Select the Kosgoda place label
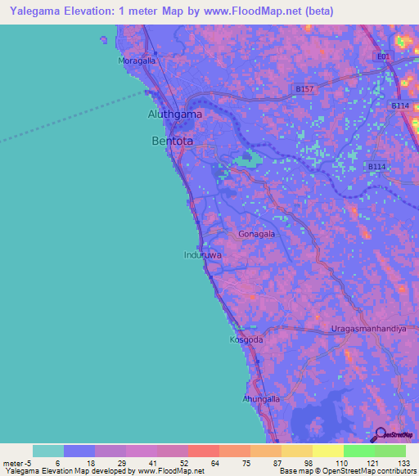Viewport: 419px width, 476px height. (x=246, y=339)
